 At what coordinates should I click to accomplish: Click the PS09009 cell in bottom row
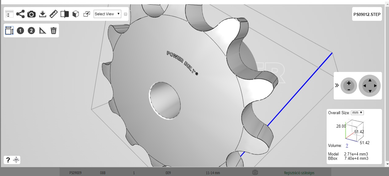75,173
